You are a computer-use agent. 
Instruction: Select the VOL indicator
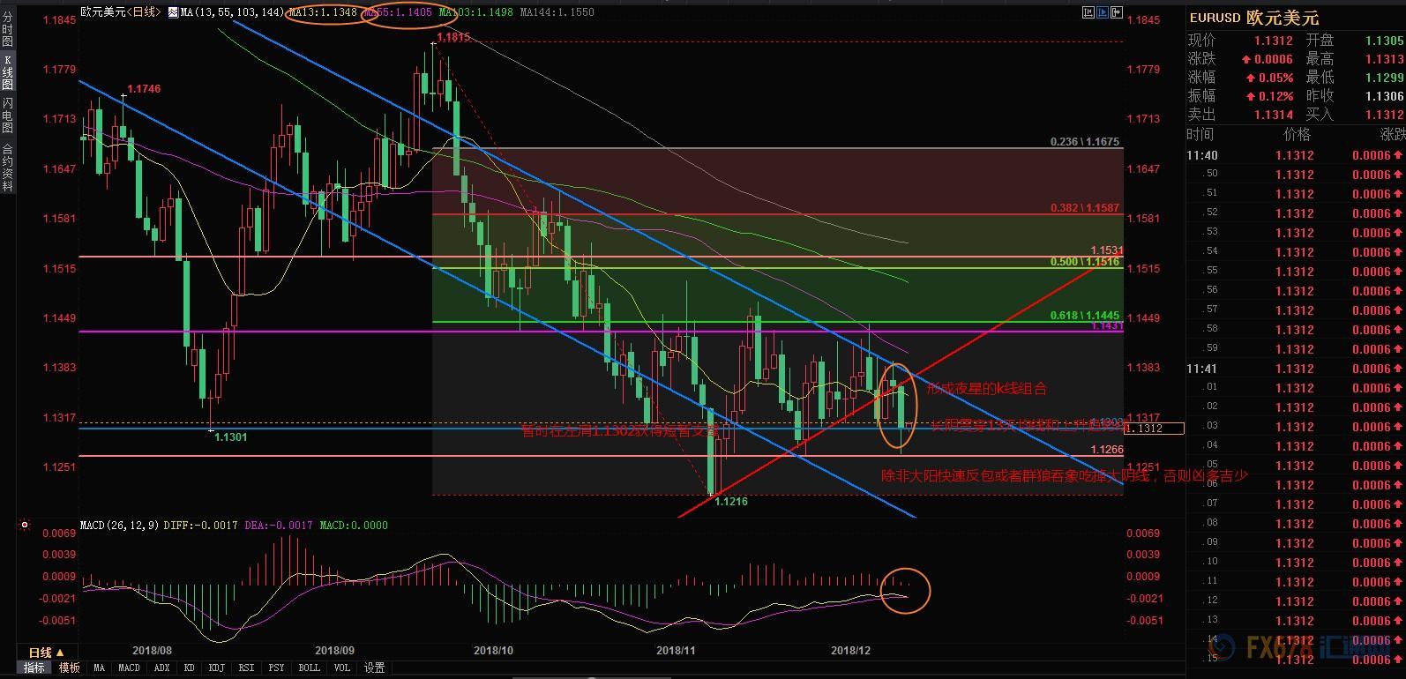(x=342, y=668)
